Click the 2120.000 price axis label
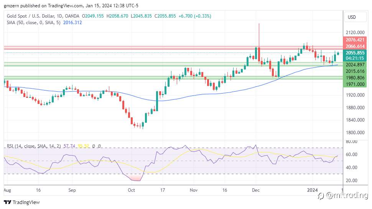Image resolution: width=372 pixels, height=209 pixels. tap(355, 33)
